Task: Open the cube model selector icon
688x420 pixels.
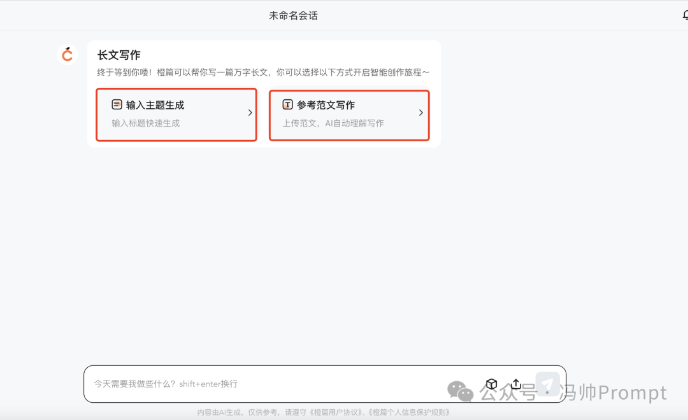Action: click(x=491, y=384)
